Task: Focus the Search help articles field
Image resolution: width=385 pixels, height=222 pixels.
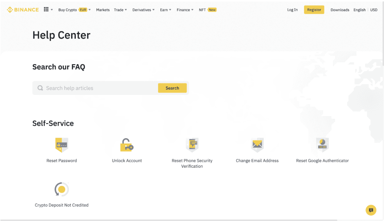Action: (111, 88)
